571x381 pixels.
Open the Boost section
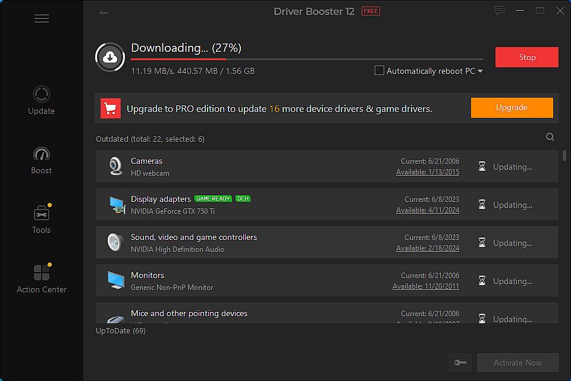(x=42, y=160)
